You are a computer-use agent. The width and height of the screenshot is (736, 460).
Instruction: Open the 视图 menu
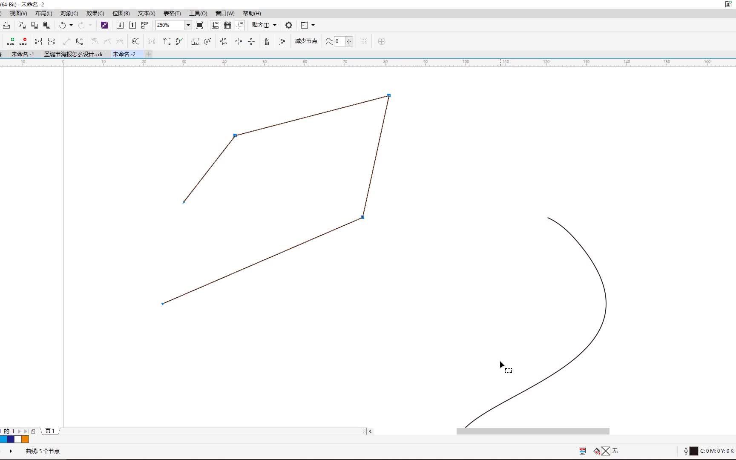point(18,14)
